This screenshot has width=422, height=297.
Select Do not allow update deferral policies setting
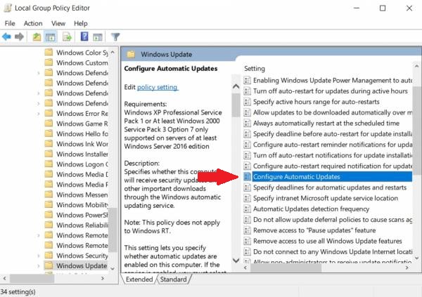(x=328, y=220)
